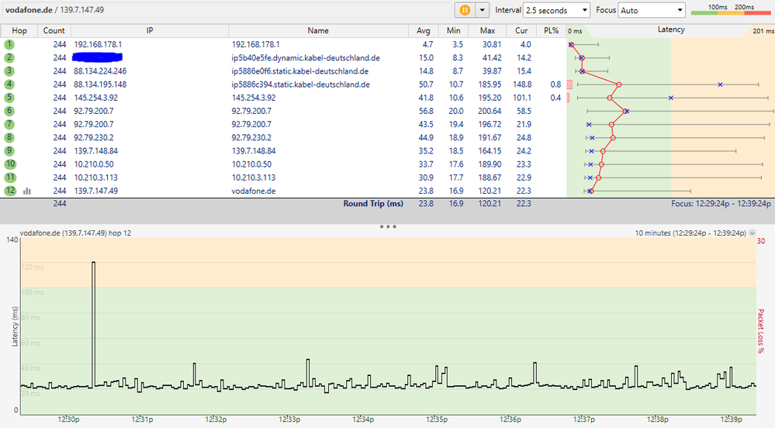Image resolution: width=775 pixels, height=428 pixels.
Task: Select hop 2 green circle icon
Action: click(x=9, y=58)
